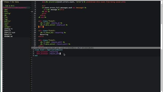Screen dimensions: 163x92
Task: Expand the lib/ directory arrow
Action: pyautogui.click(x=3, y=17)
